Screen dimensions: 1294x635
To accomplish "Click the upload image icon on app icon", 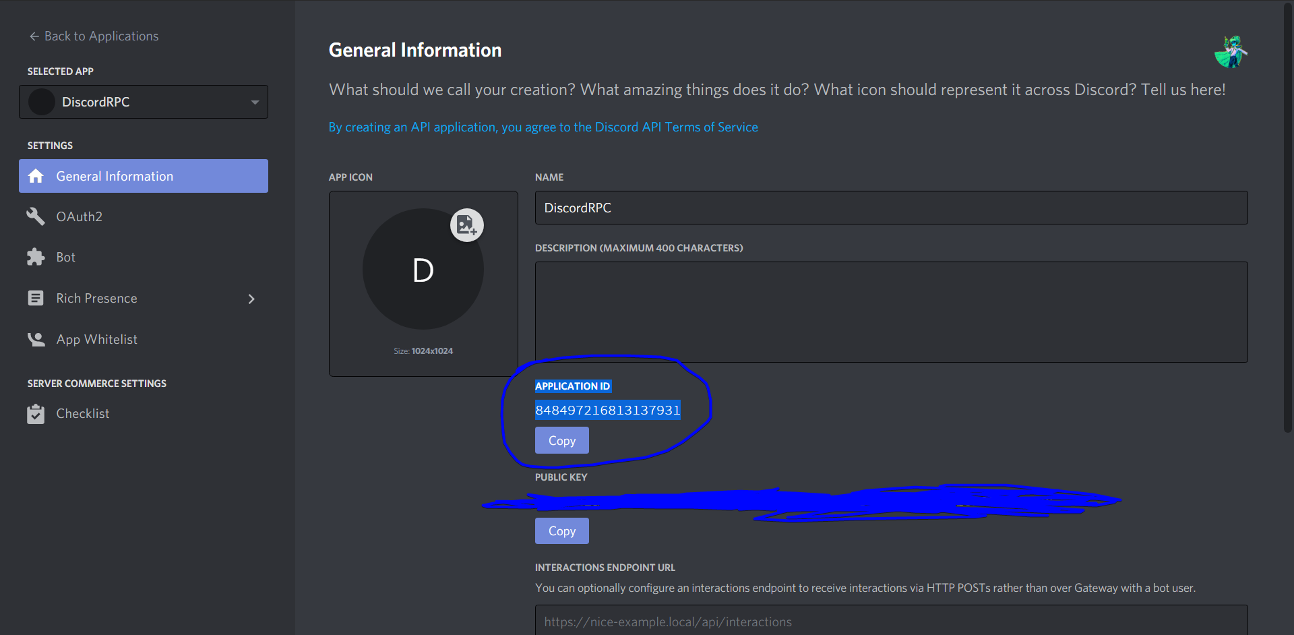I will (x=467, y=225).
